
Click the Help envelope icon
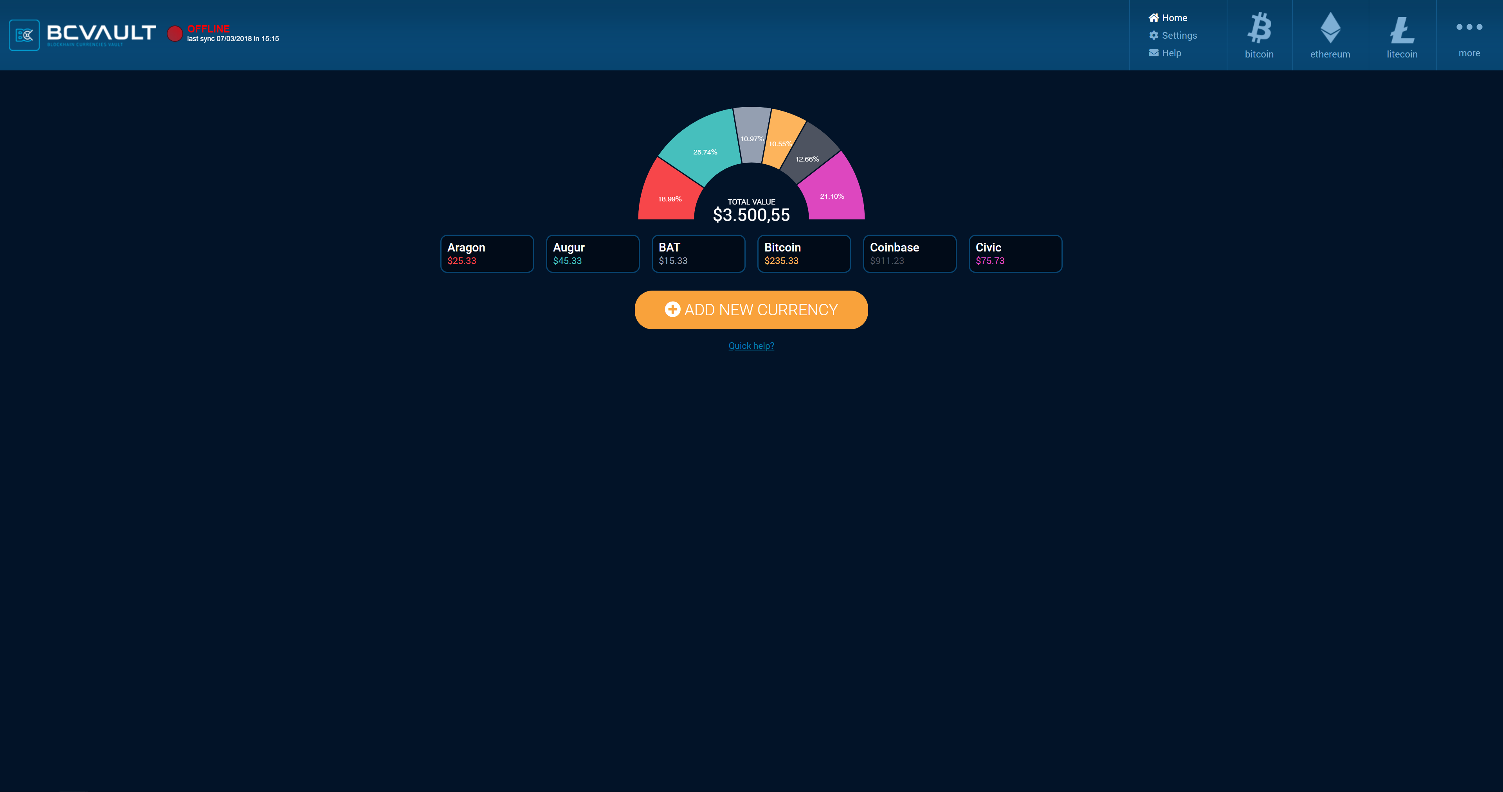pos(1153,53)
